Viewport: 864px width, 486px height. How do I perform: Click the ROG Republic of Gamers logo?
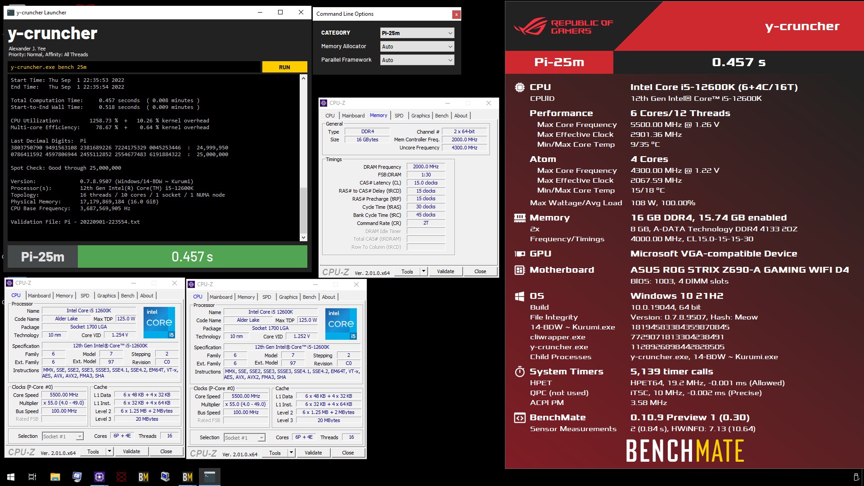563,27
